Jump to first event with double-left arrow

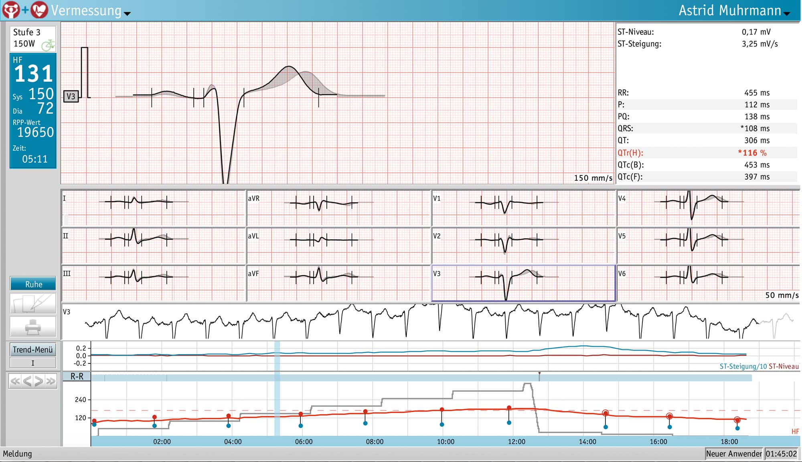coord(15,381)
